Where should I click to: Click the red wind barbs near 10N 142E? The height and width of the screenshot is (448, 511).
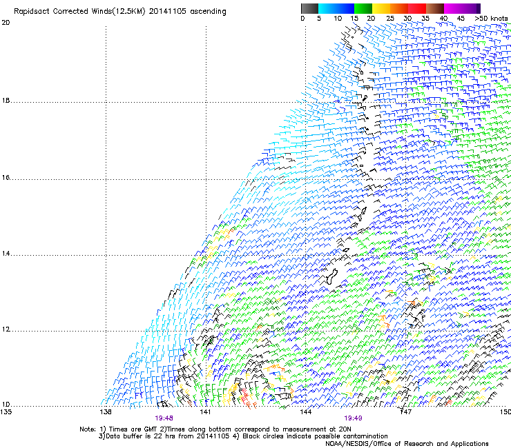[x=247, y=399]
